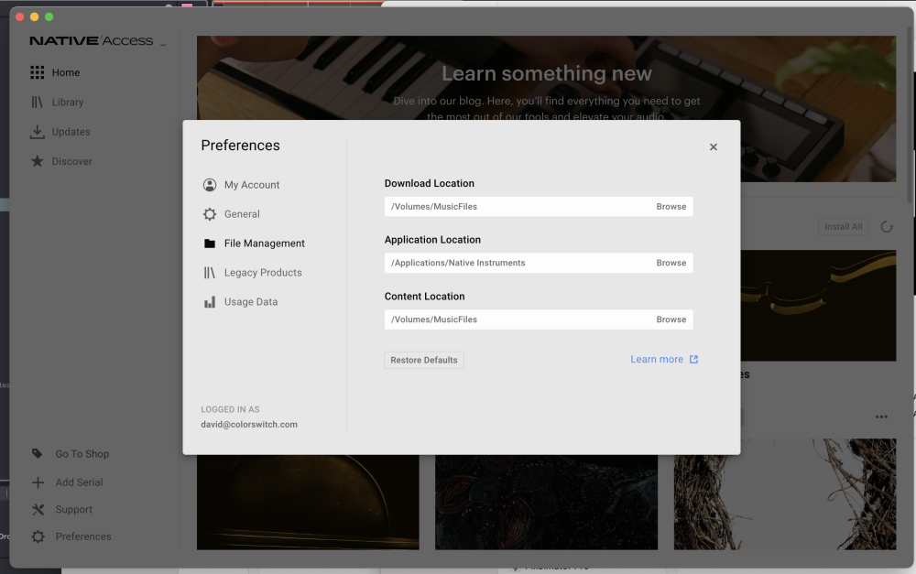The width and height of the screenshot is (916, 574).
Task: Open the three-dots more options menu
Action: pos(881,417)
